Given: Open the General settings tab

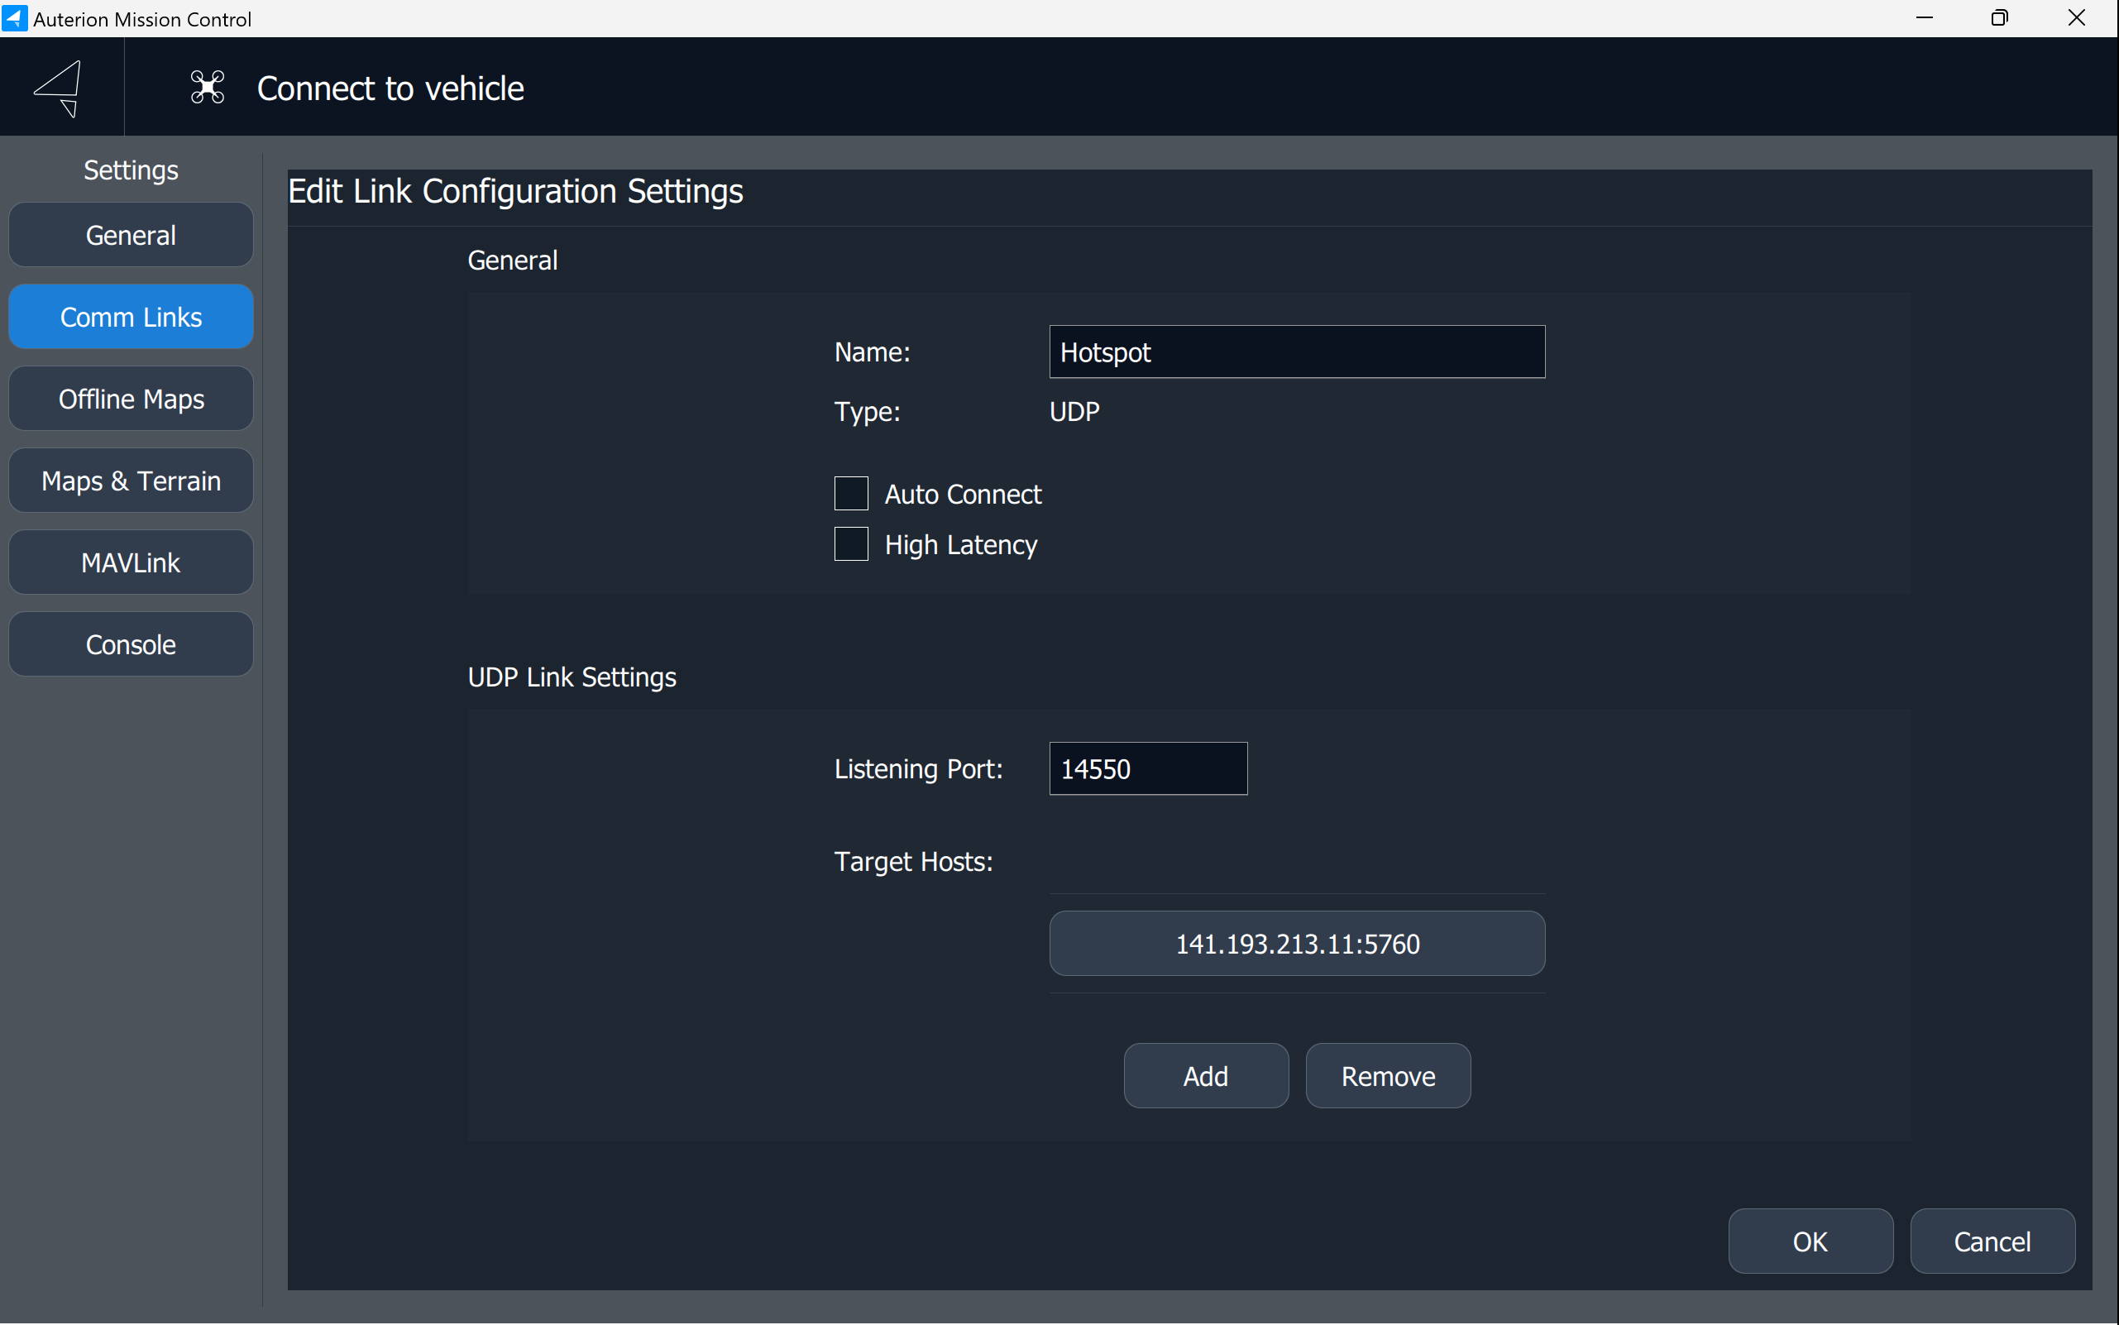Looking at the screenshot, I should (x=131, y=235).
